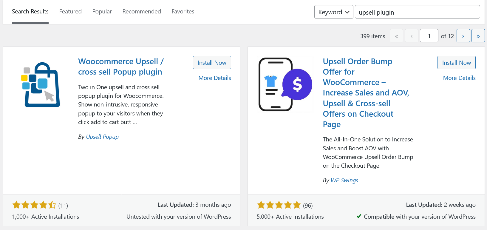This screenshot has height=230, width=487.
Task: Click inside the upsell plugin search field
Action: [x=417, y=12]
